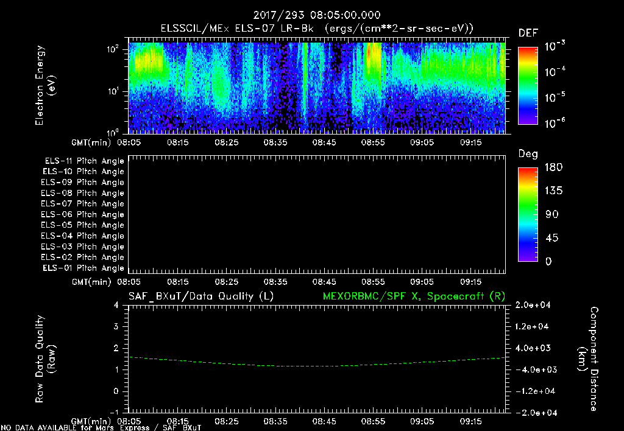This screenshot has width=624, height=431.
Task: Click 09:05 time label under data quality panel
Action: point(422,421)
